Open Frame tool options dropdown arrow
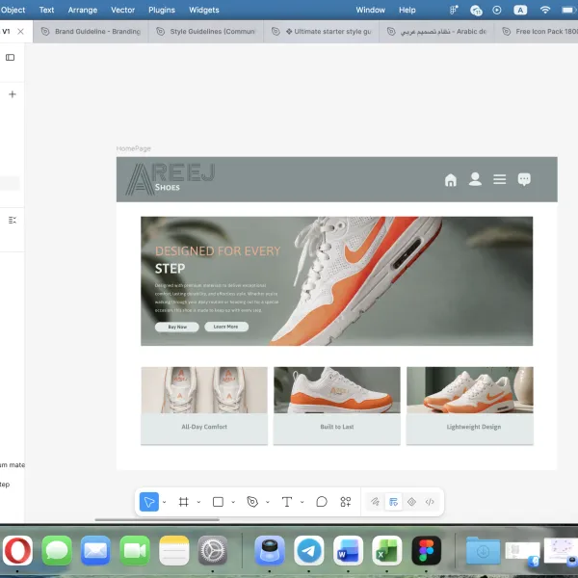The image size is (578, 578). pos(198,502)
